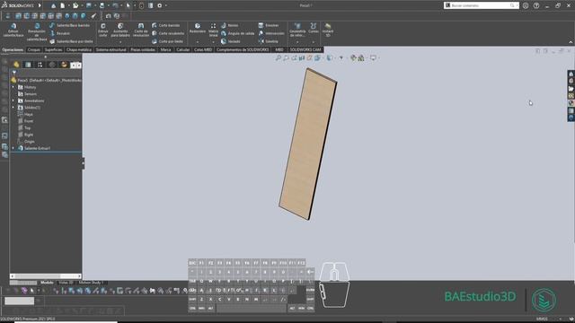The width and height of the screenshot is (575, 323).
Task: Open Curvas dropdown arrow
Action: (x=314, y=42)
